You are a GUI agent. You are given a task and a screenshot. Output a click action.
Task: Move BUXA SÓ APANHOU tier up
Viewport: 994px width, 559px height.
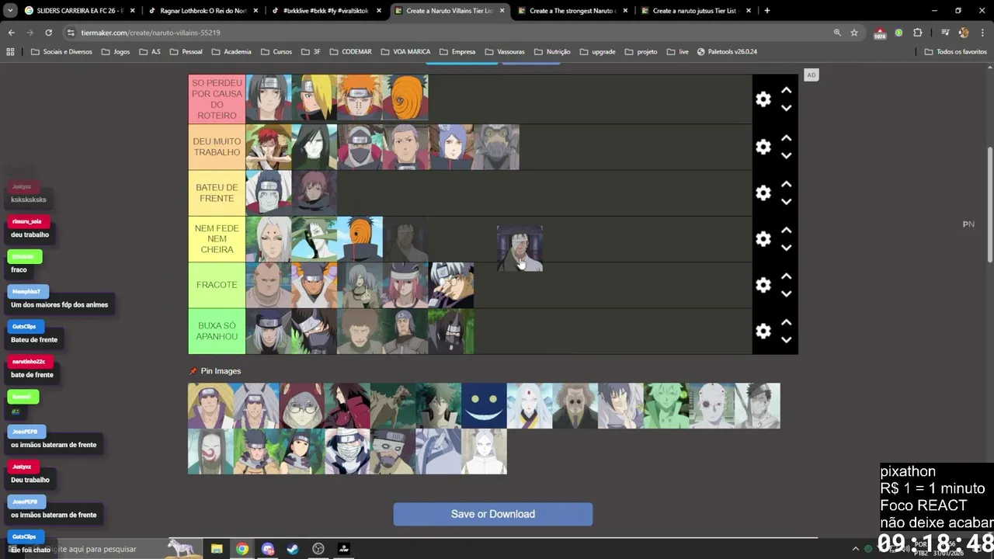click(x=786, y=322)
